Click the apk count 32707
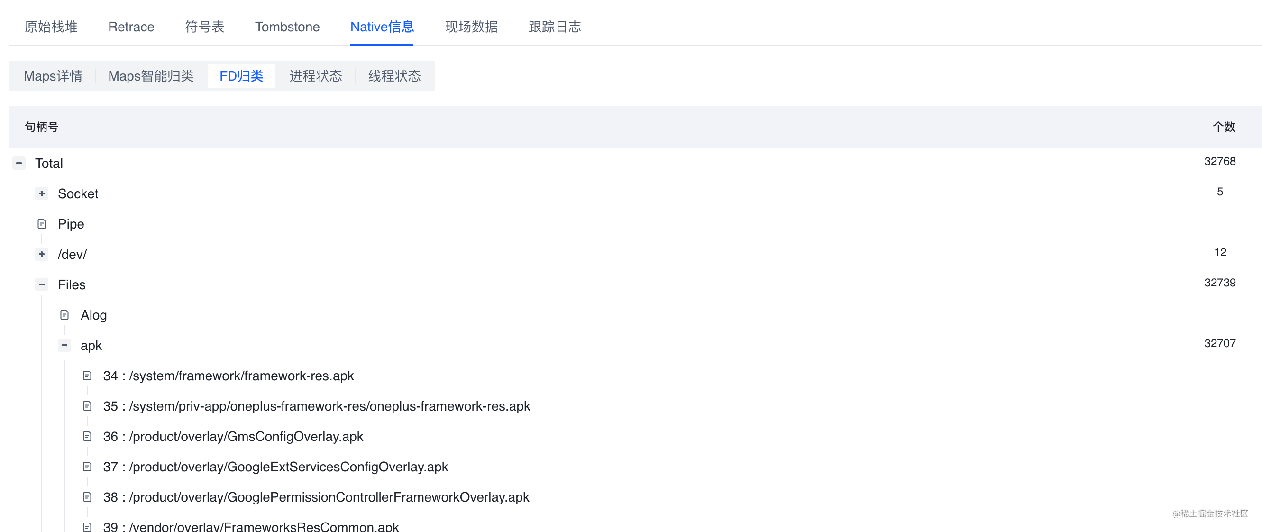Viewport: 1262px width, 532px height. pyautogui.click(x=1220, y=343)
